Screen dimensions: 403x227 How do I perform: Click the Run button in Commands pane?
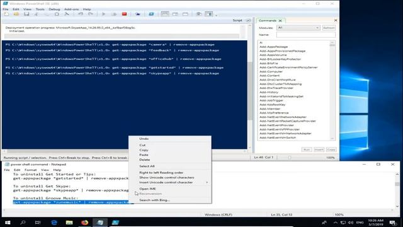[x=307, y=149]
